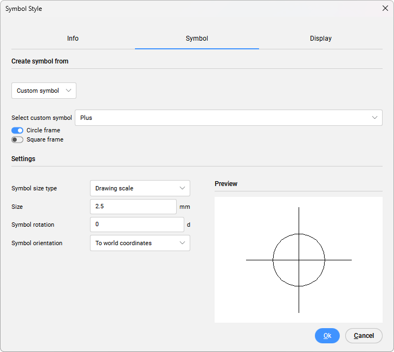The height and width of the screenshot is (352, 394).
Task: Expand the Select custom symbol Plus dropdown
Action: (228, 118)
